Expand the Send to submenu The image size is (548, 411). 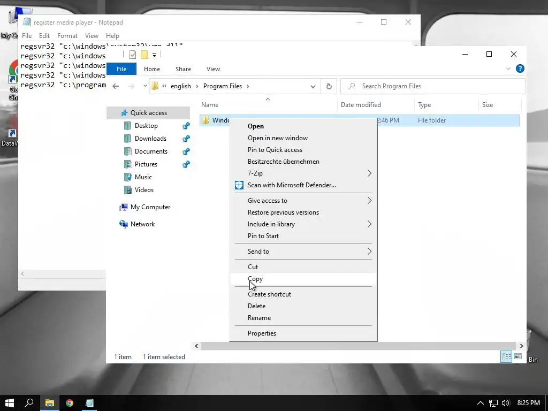[x=303, y=252]
